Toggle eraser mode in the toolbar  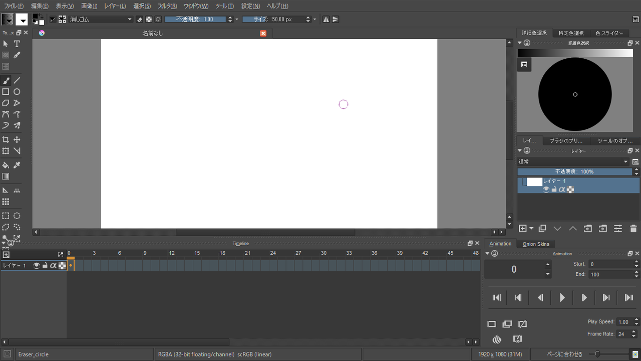(139, 19)
